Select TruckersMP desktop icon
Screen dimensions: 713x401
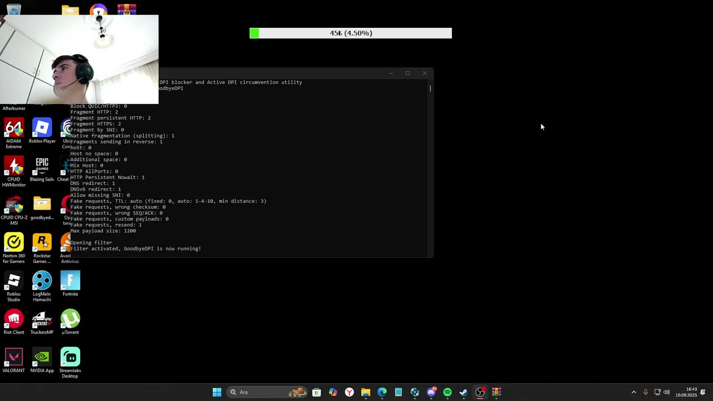[x=42, y=322]
